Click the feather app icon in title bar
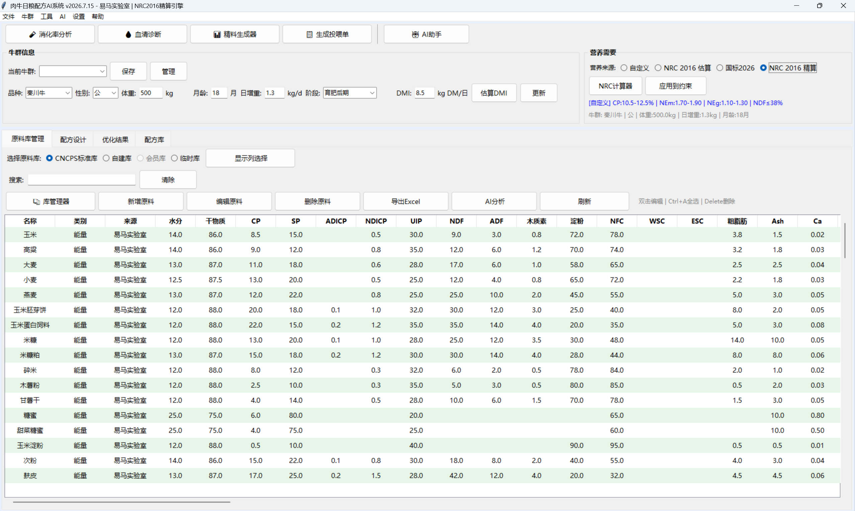855x511 pixels. (4, 5)
